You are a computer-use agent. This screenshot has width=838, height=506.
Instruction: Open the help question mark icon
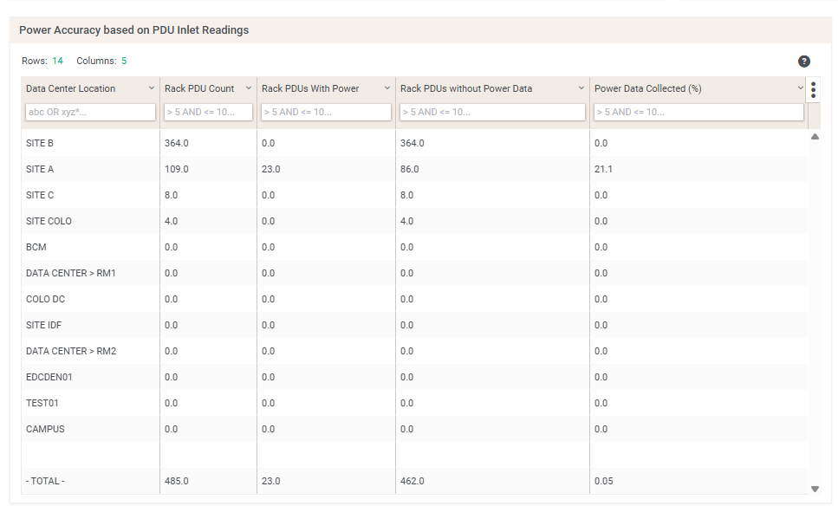click(x=803, y=62)
